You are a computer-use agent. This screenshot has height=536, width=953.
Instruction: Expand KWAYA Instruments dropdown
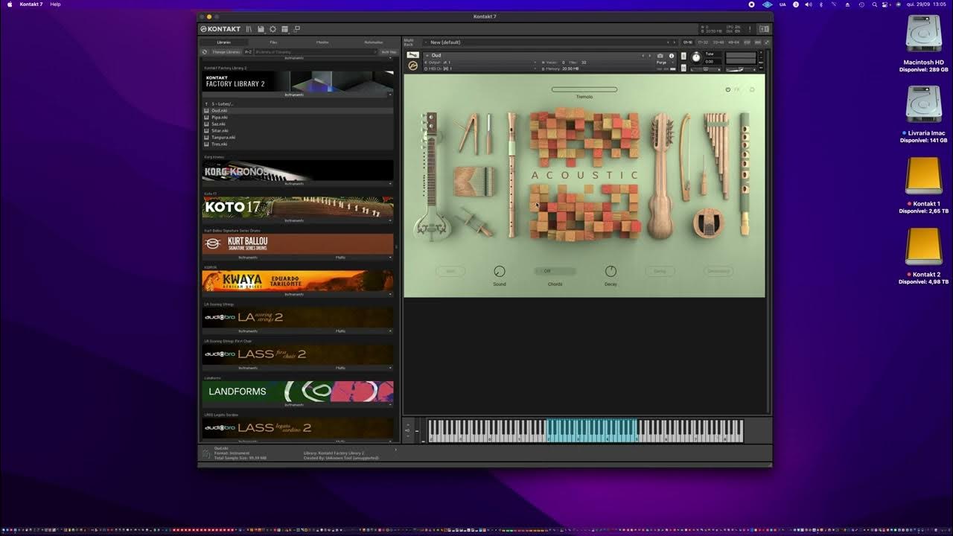[x=389, y=294]
